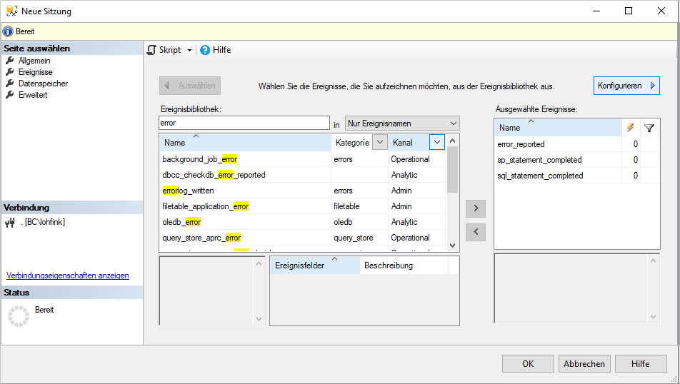This screenshot has width=680, height=384.
Task: Click the . [BC\lohfink] connection entry
Action: [43, 222]
